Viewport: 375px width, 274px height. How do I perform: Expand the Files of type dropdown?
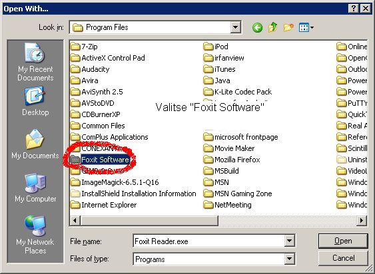[289, 259]
